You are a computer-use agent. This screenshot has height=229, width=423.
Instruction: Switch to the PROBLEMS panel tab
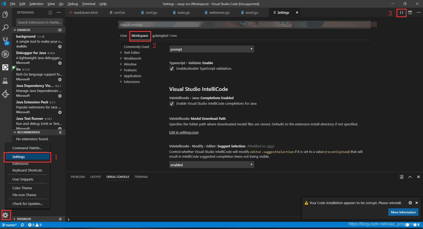[78, 177]
